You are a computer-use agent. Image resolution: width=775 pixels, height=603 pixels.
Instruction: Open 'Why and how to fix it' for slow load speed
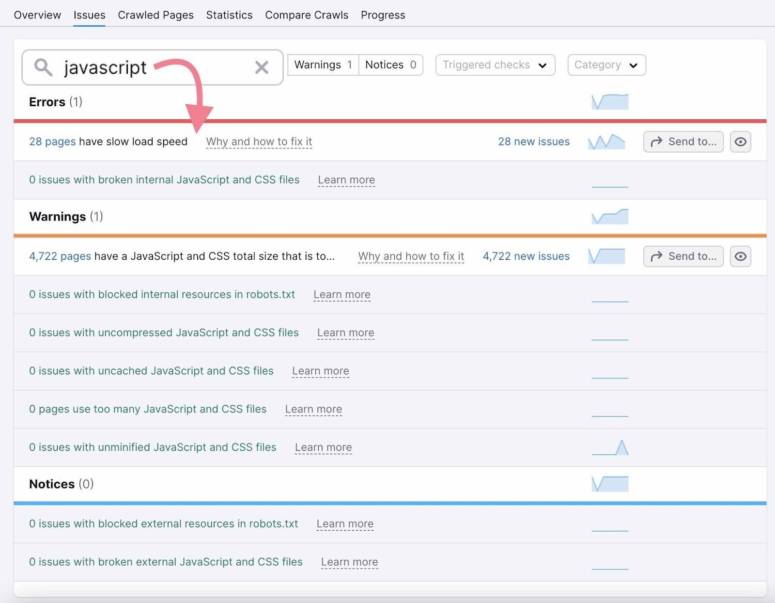tap(259, 142)
